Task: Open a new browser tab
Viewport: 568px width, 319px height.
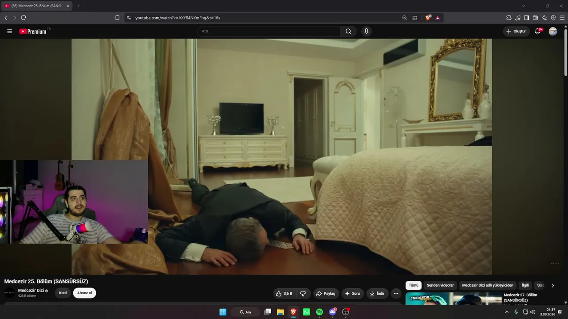Action: pos(79,6)
